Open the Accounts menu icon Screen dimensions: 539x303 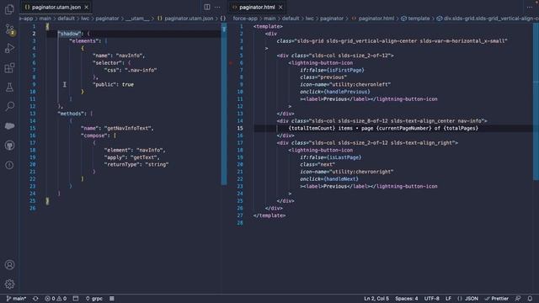9,265
